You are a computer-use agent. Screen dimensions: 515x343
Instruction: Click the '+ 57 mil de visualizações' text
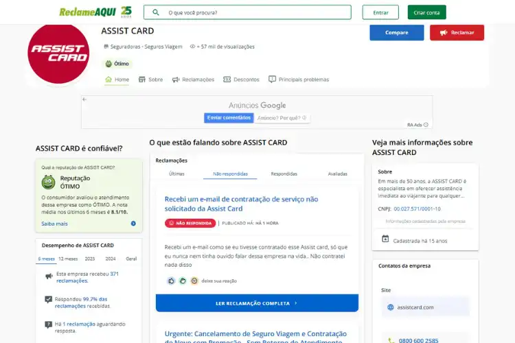(x=226, y=47)
